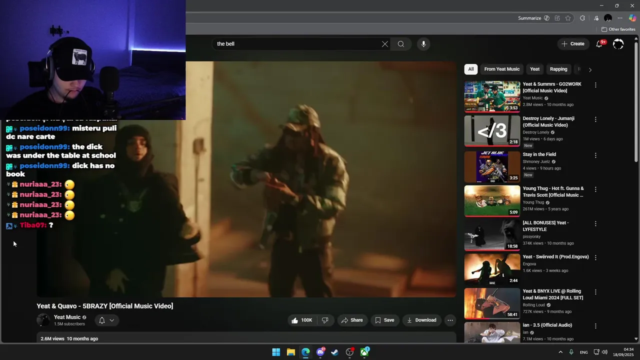640x360 pixels.
Task: Open the Edge media control icon
Action: click(596, 18)
